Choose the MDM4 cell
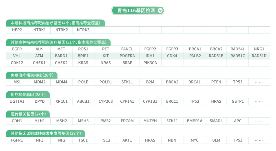Image resolution: width=276 pixels, height=151 pixels. tap(62, 82)
